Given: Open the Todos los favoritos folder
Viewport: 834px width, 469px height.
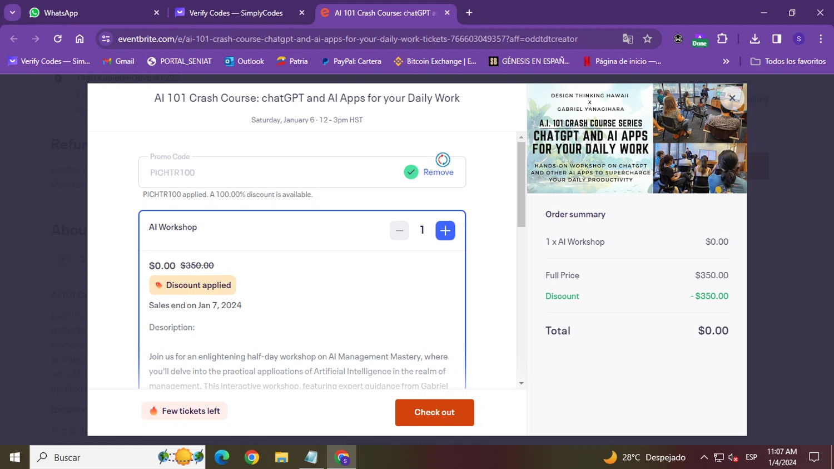Looking at the screenshot, I should (788, 61).
